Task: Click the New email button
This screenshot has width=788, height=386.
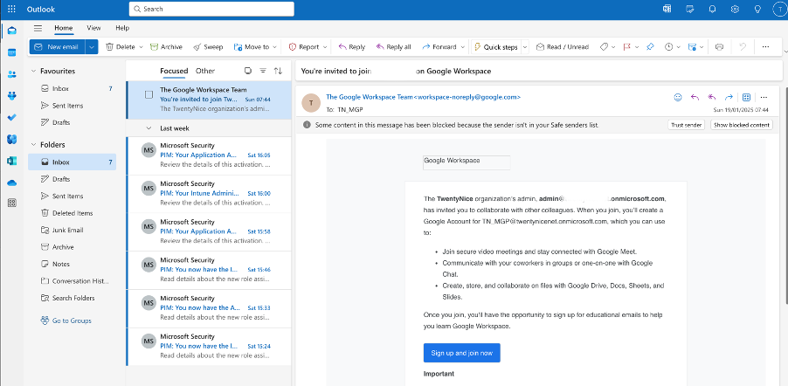Action: point(57,47)
